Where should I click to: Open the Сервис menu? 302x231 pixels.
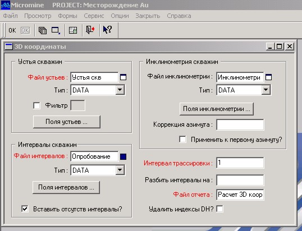(94, 16)
